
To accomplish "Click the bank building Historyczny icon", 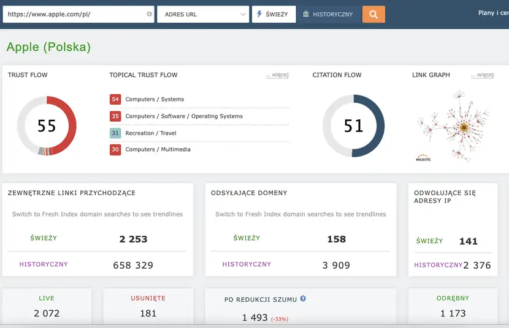I will [306, 14].
